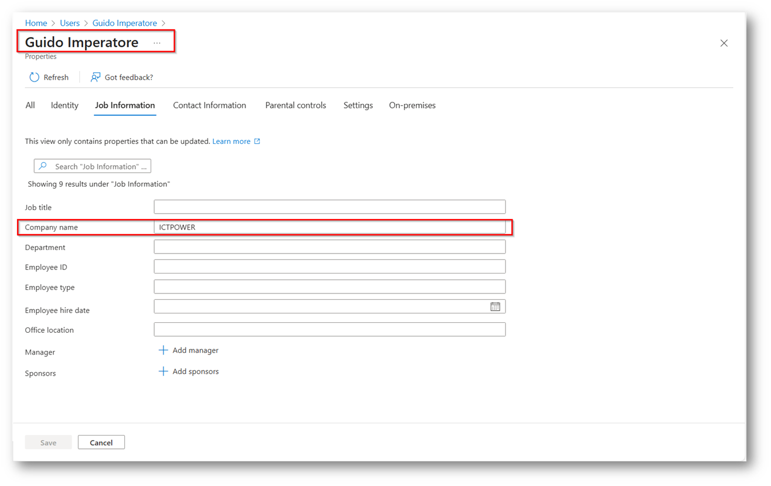
Task: Switch to the Identity tab
Action: coord(64,106)
